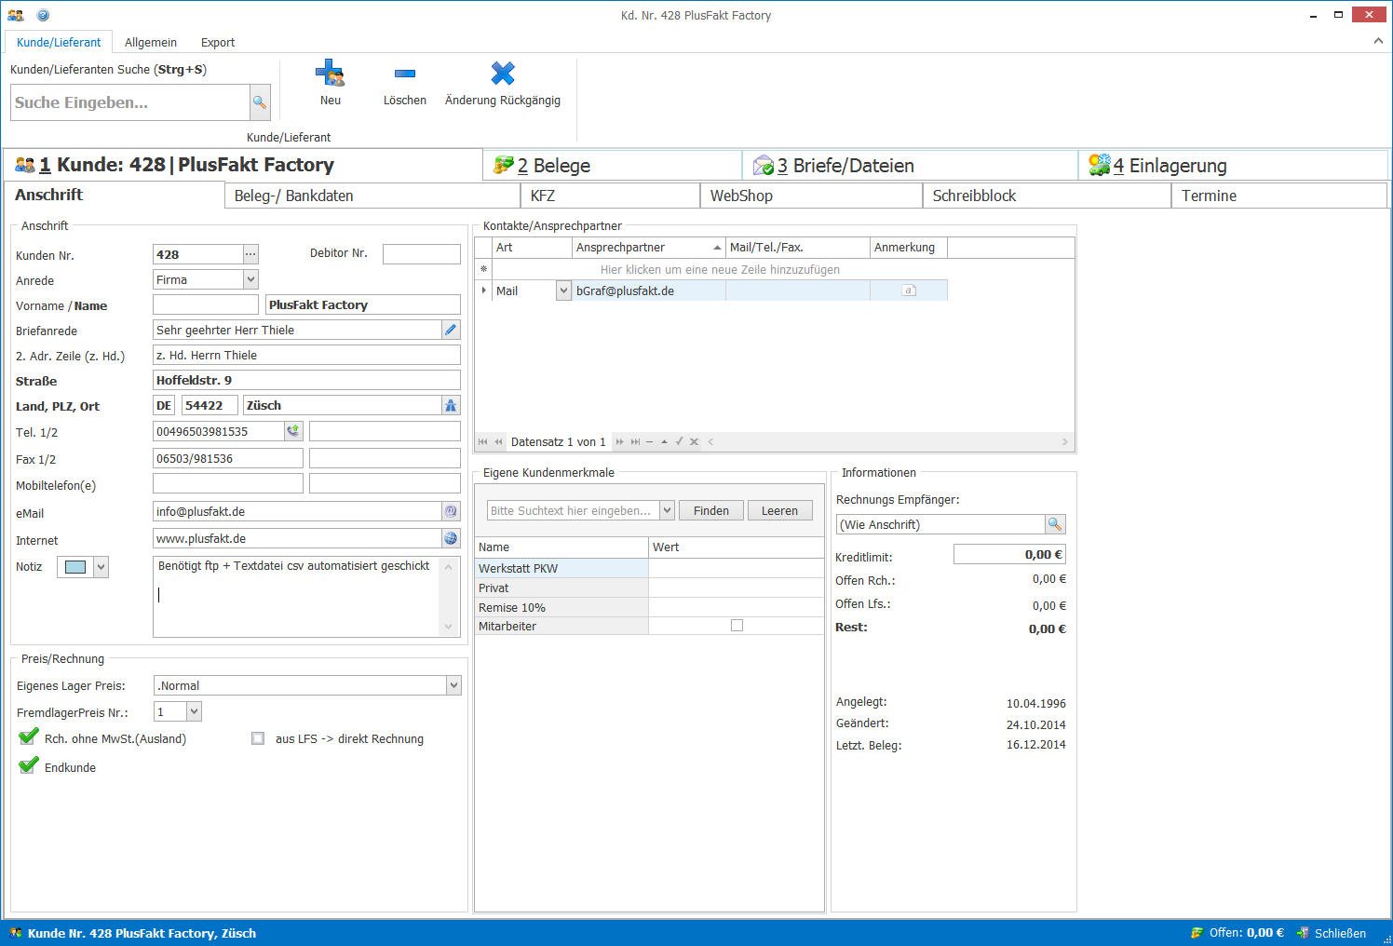Dial number with the phone icon

[x=293, y=431]
